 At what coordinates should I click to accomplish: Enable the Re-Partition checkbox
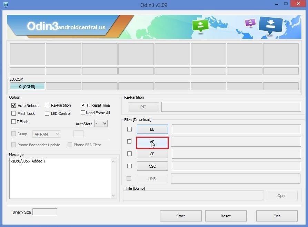click(x=47, y=105)
